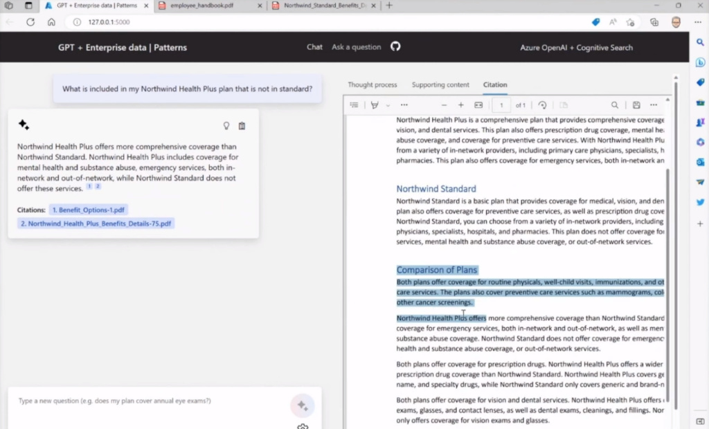Open the Outlook sidebar app
The image size is (709, 429).
[x=700, y=162]
